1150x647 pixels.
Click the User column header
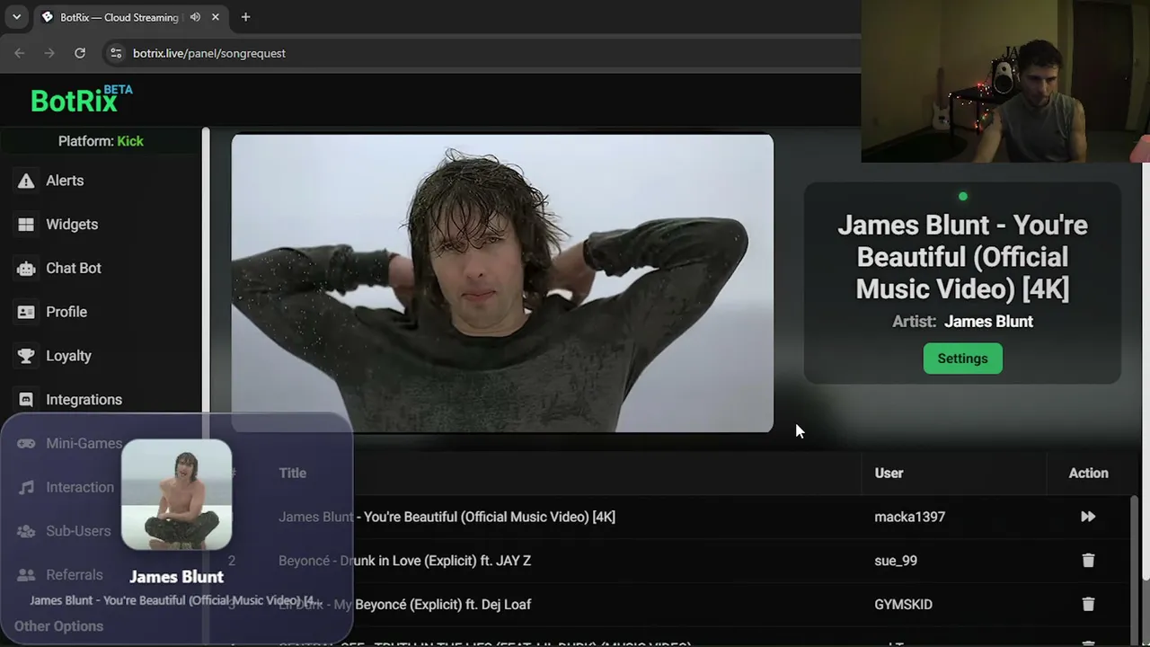[x=889, y=473]
